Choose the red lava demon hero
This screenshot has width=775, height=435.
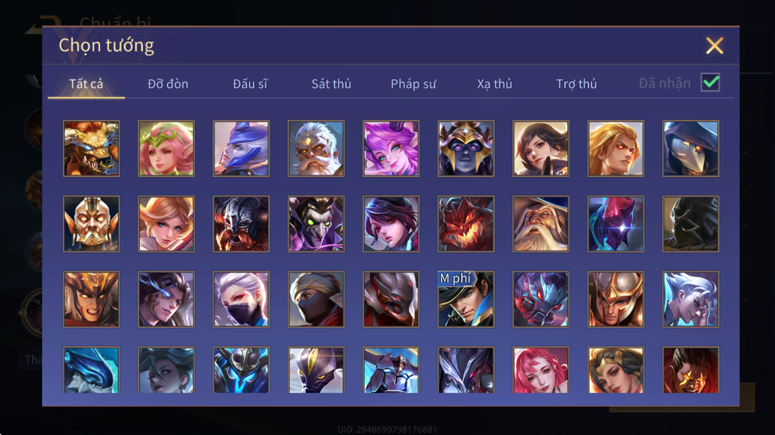(x=466, y=224)
